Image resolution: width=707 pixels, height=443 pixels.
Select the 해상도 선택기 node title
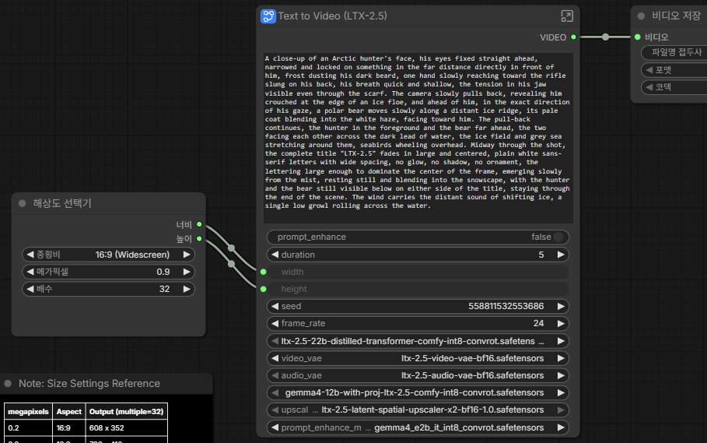pyautogui.click(x=62, y=203)
